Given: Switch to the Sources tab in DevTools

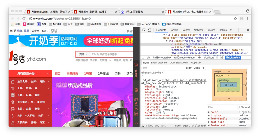Looking at the screenshot, I should click(186, 30).
